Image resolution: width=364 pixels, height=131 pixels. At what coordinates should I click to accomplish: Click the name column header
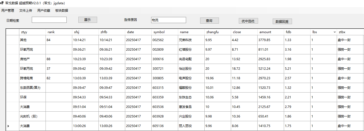(191, 32)
